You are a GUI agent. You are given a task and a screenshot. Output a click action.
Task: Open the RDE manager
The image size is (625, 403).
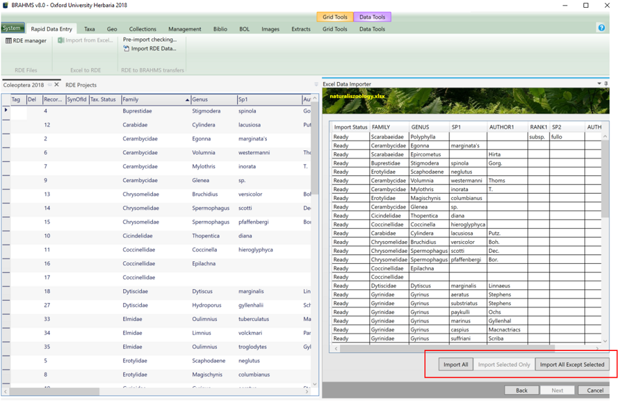pos(26,40)
